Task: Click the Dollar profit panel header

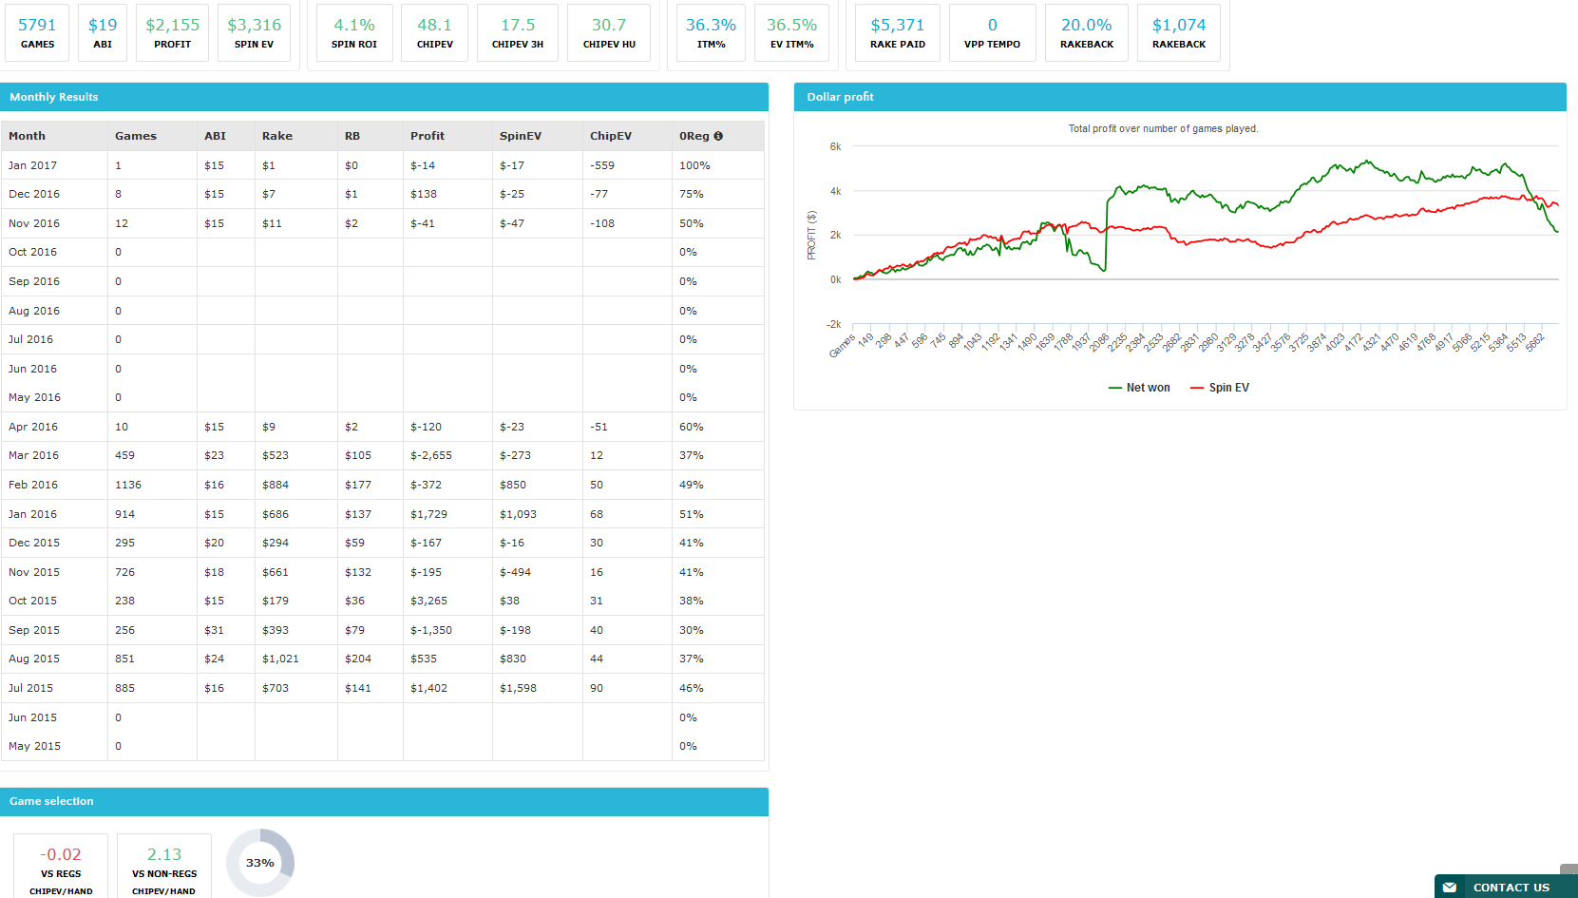Action: [1180, 97]
